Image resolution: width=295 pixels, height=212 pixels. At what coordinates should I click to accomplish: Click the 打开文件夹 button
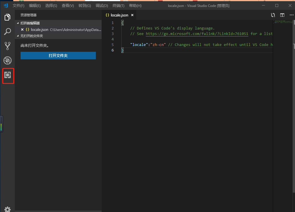click(x=58, y=56)
